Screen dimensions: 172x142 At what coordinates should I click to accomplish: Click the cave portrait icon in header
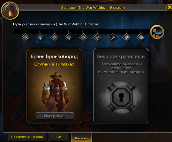point(10,11)
